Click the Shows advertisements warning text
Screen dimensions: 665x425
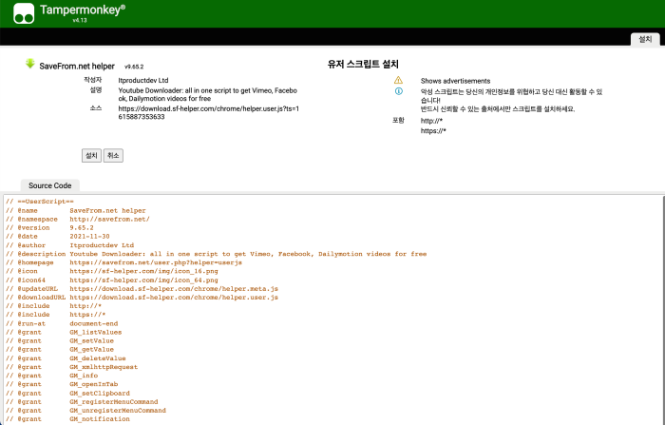click(455, 81)
